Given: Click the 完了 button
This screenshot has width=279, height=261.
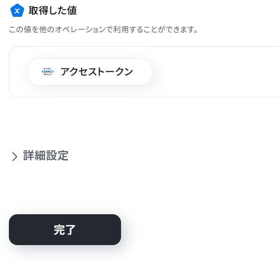Looking at the screenshot, I should pos(65,230).
